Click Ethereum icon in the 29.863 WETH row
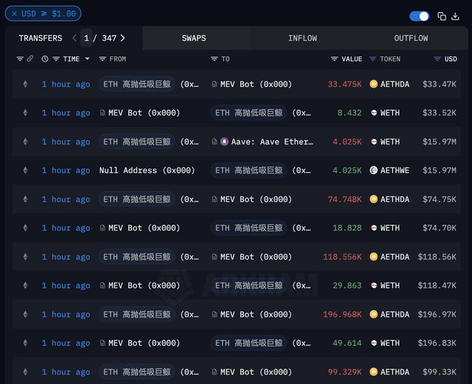 click(25, 286)
